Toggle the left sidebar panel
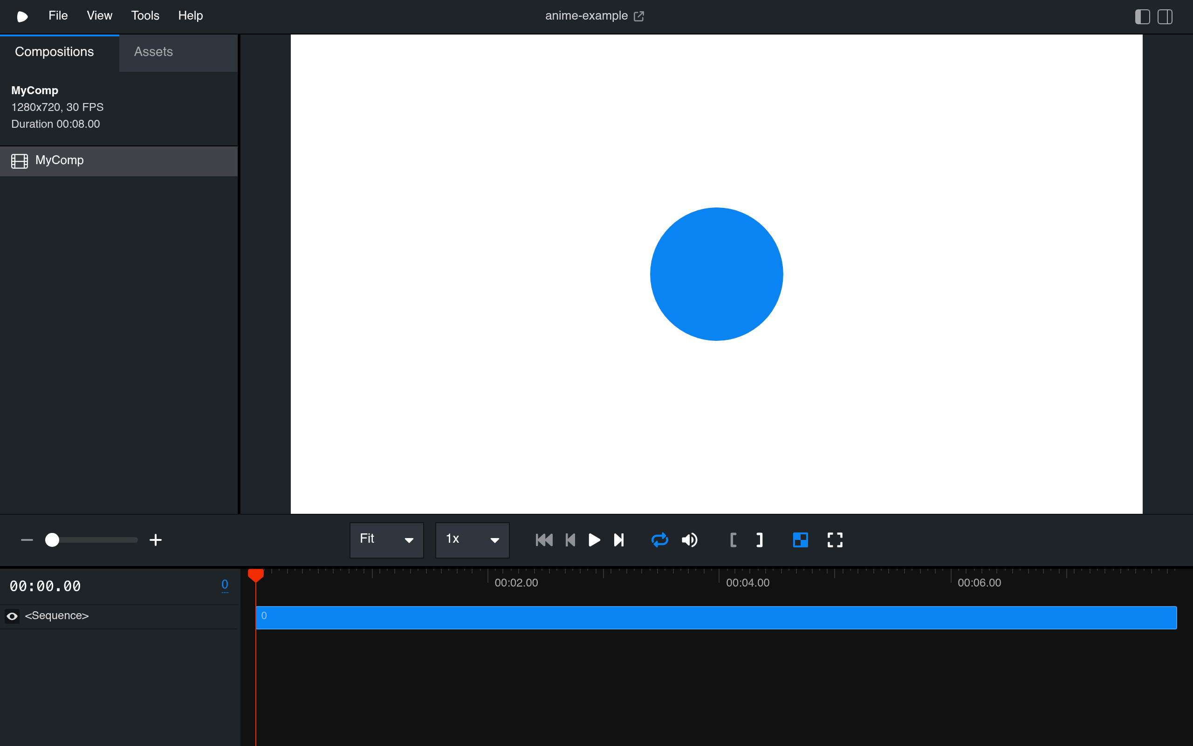Screen dimensions: 1193x746 pos(1142,17)
